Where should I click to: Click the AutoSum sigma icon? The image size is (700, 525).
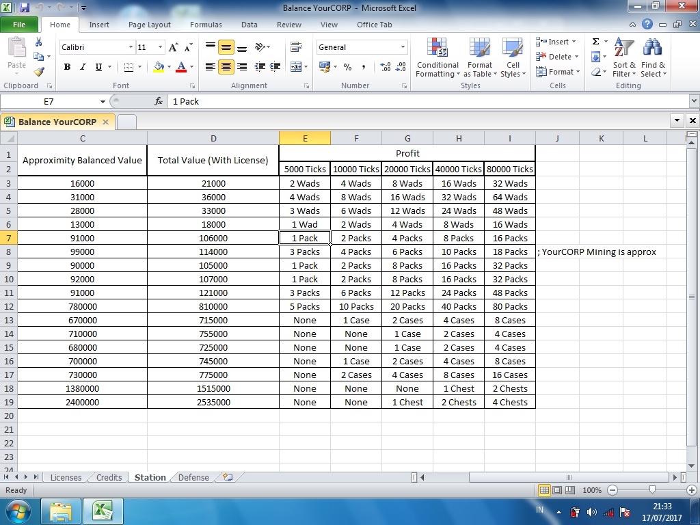pos(595,42)
